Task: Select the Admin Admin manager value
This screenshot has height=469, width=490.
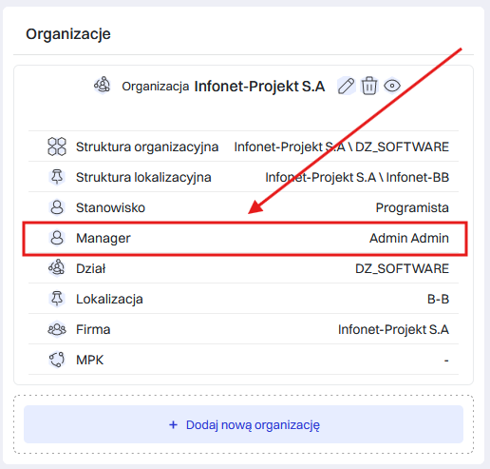Action: coord(409,238)
